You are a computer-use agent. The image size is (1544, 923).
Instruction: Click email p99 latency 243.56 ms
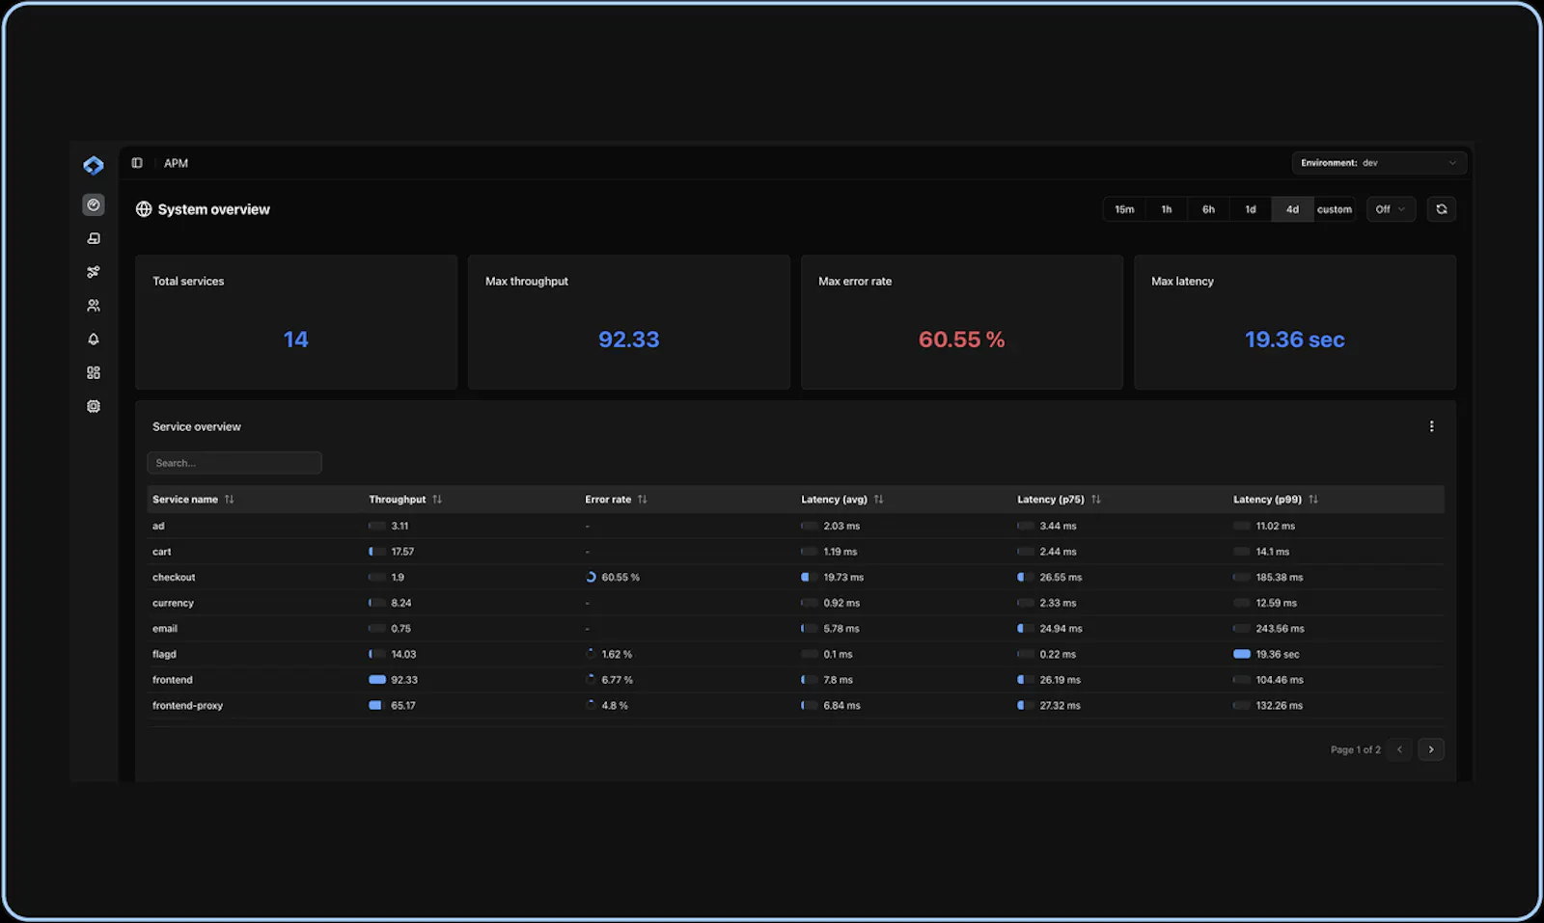(1280, 628)
